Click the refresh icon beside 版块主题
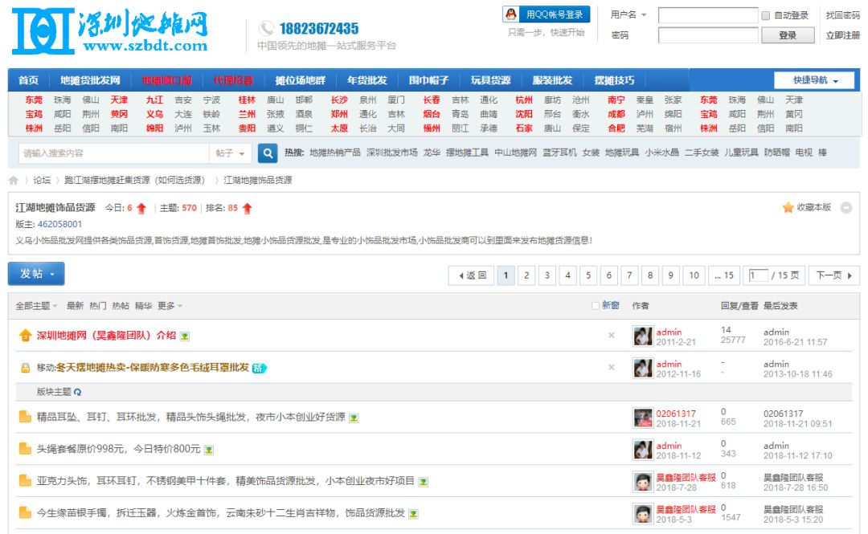The width and height of the screenshot is (868, 534). 78,392
